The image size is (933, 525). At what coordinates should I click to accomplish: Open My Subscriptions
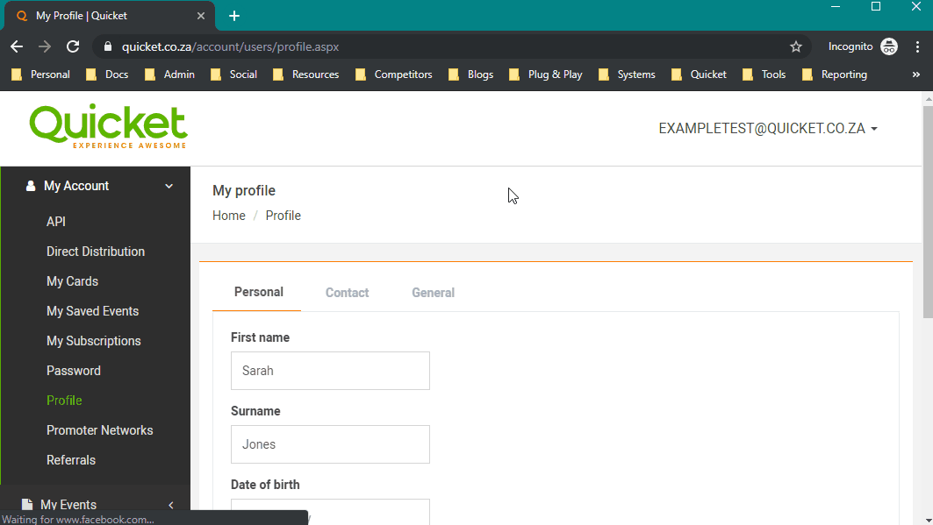[94, 341]
